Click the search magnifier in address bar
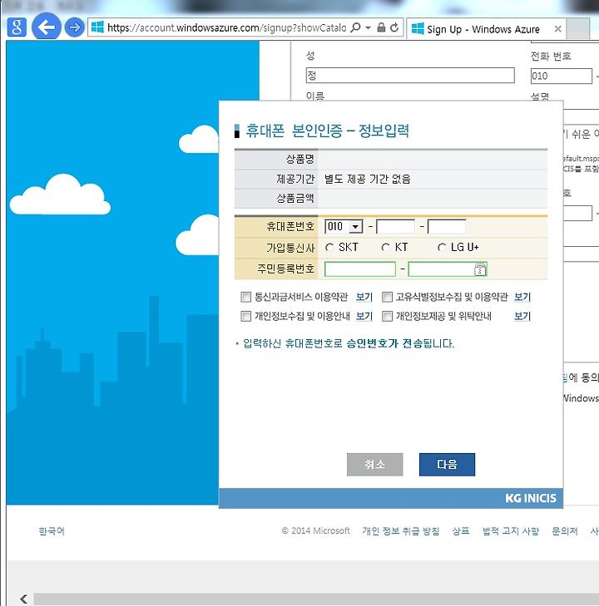This screenshot has height=606, width=599. [355, 27]
